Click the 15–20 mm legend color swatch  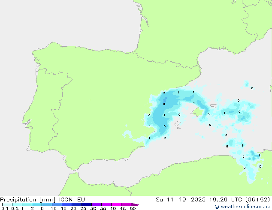coord(67,204)
